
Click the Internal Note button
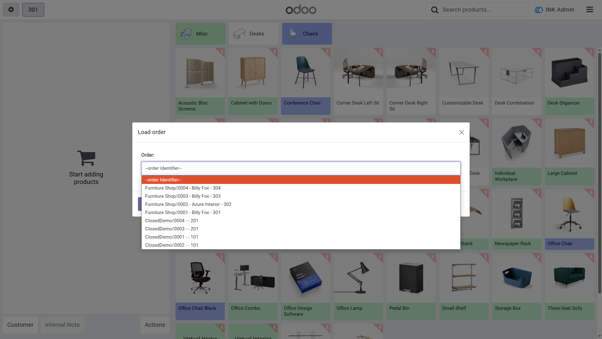coord(62,325)
